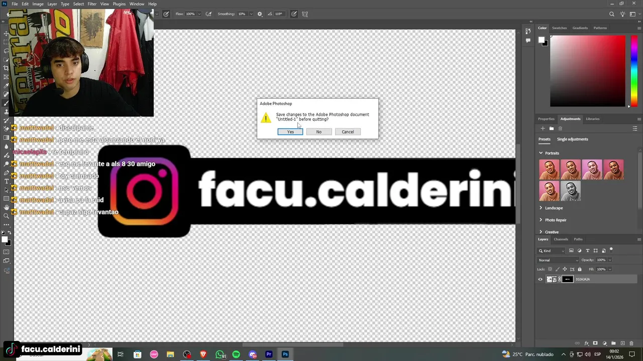This screenshot has width=643, height=361.
Task: Open the Smoothing value dropdown arrow
Action: [x=251, y=14]
